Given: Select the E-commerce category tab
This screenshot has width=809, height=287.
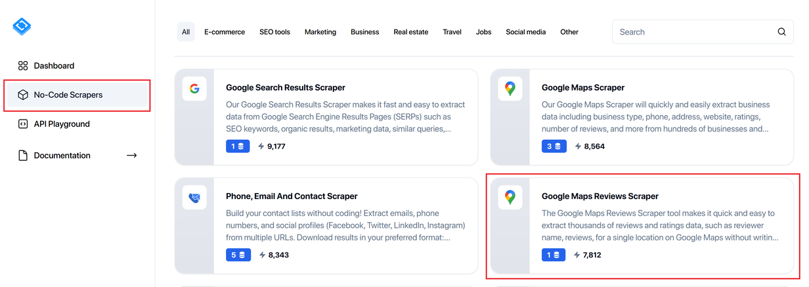Looking at the screenshot, I should pos(225,32).
